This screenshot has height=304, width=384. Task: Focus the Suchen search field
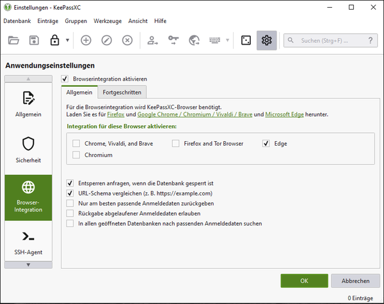[x=330, y=41]
